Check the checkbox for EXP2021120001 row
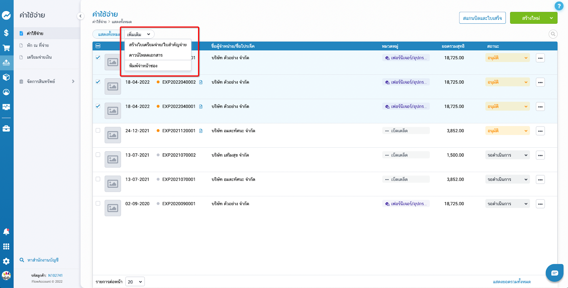The image size is (568, 288). click(x=98, y=130)
